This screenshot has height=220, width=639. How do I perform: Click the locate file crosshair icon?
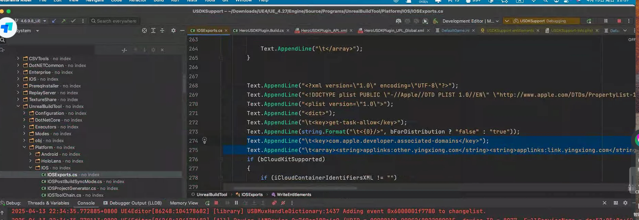[144, 31]
